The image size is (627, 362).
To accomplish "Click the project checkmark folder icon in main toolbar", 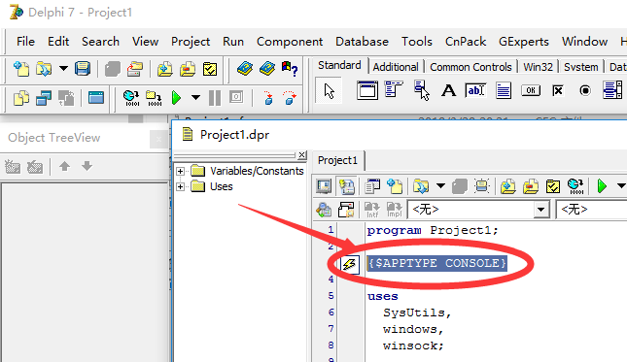I will 210,69.
